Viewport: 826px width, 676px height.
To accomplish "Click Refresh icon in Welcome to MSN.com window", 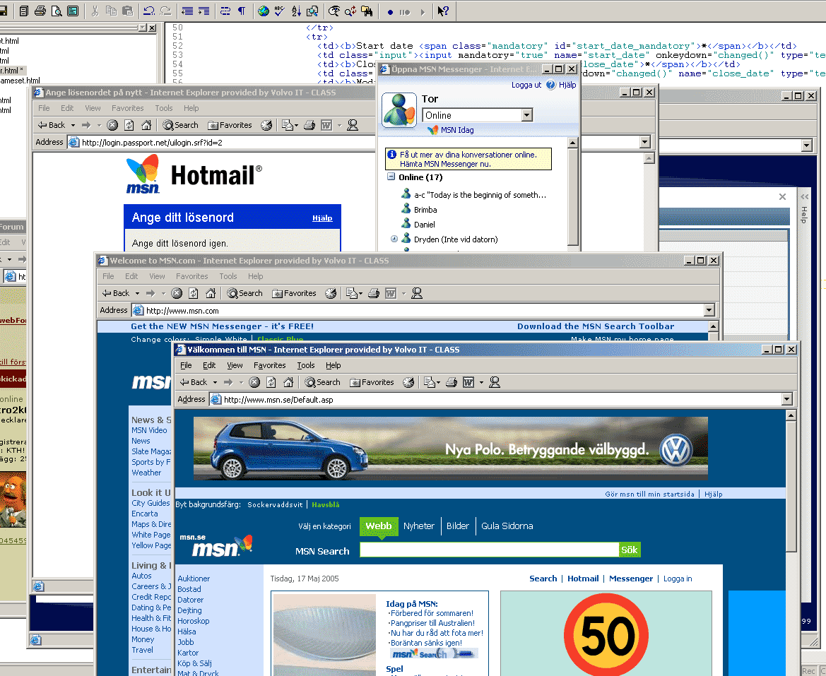I will (194, 293).
